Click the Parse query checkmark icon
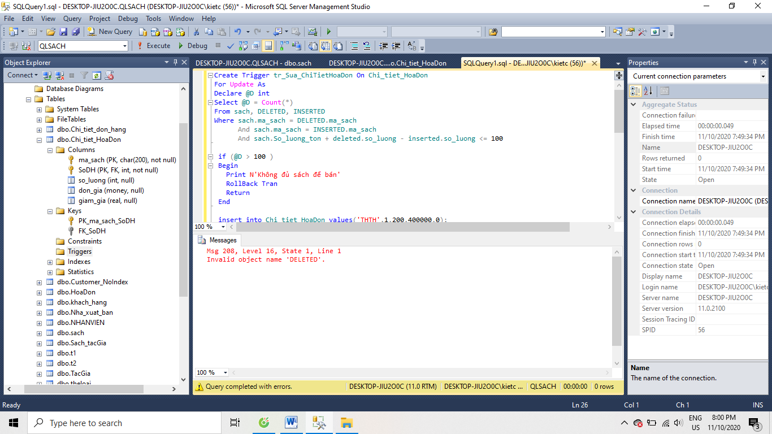Image resolution: width=772 pixels, height=434 pixels. click(231, 46)
